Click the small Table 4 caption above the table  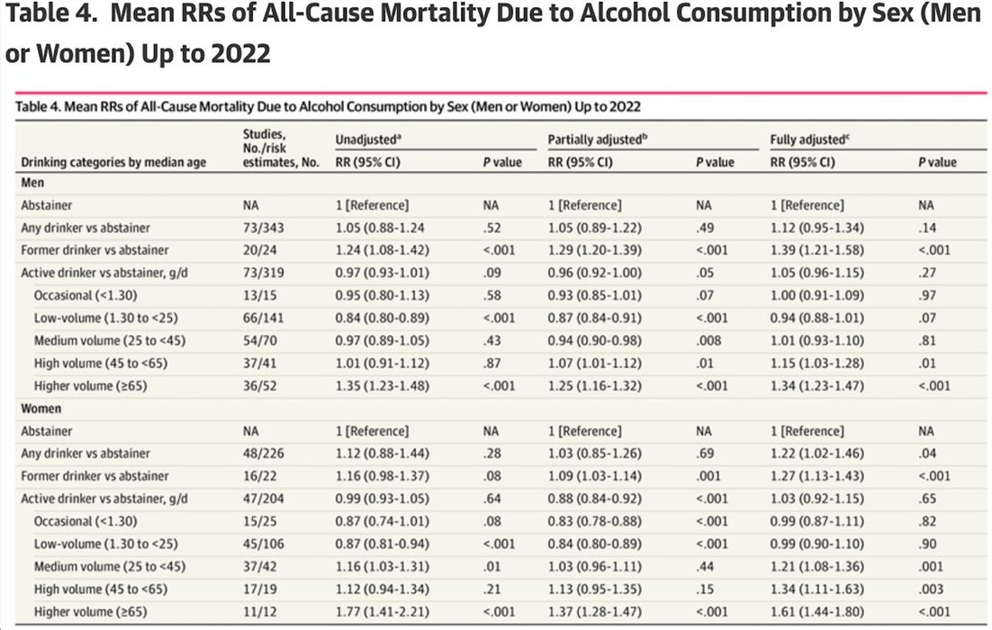pyautogui.click(x=329, y=107)
